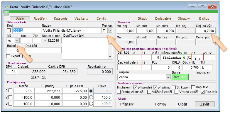Enable the Vážené zboží checkbox
This screenshot has width=230, height=114.
[x=149, y=92]
